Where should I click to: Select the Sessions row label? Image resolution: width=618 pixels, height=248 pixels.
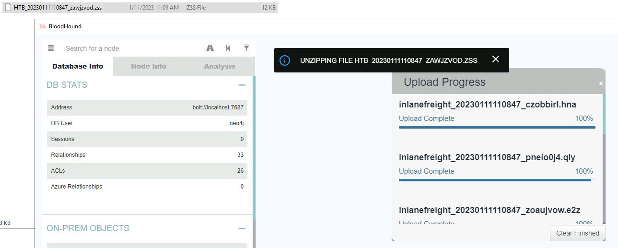(x=63, y=139)
